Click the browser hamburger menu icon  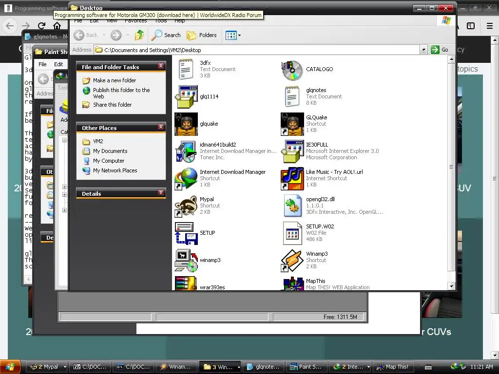pos(490,26)
